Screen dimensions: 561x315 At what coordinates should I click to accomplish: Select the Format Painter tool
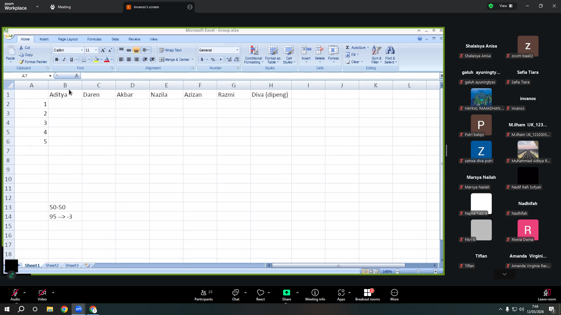click(33, 62)
